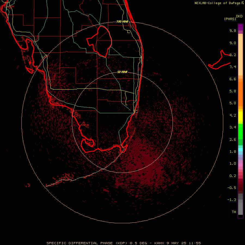Pick the peach swatch on the color scale

click(240, 56)
